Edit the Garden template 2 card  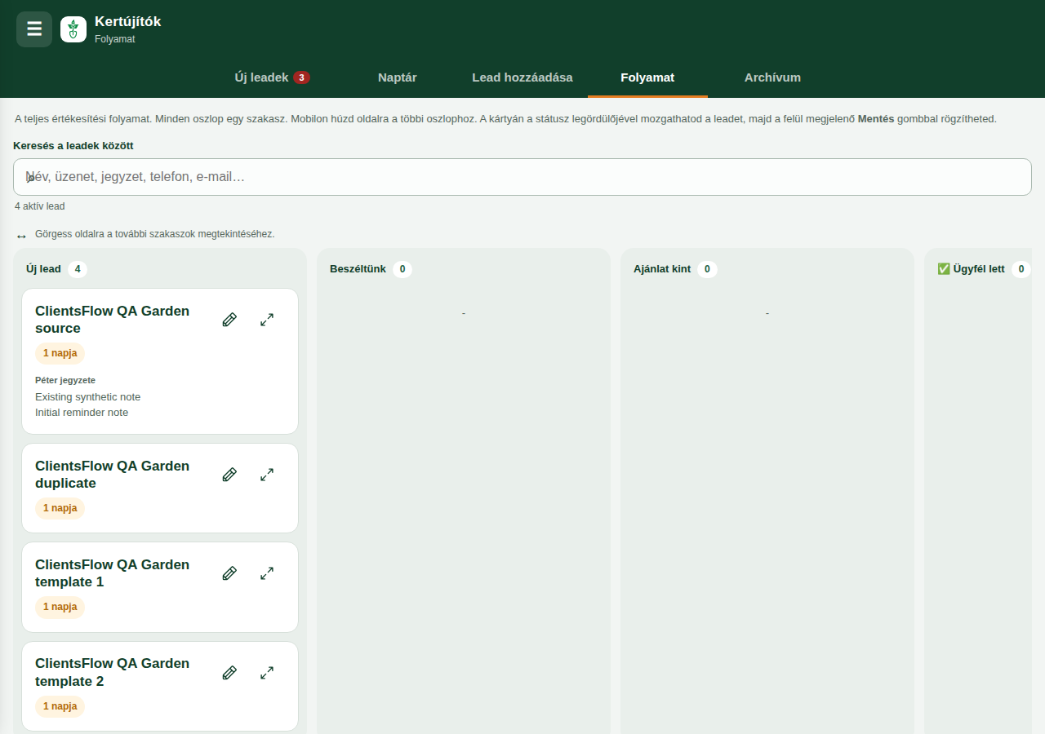click(229, 673)
